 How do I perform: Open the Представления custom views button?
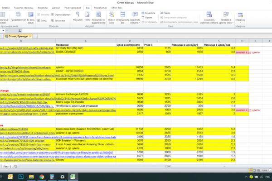[18, 17]
